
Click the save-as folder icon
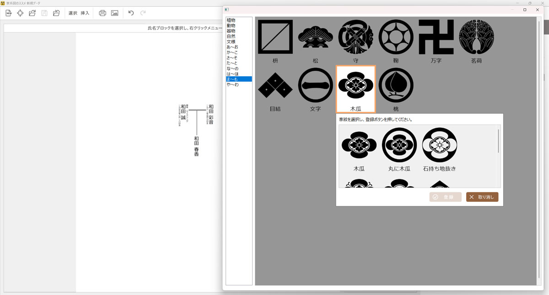pyautogui.click(x=56, y=13)
